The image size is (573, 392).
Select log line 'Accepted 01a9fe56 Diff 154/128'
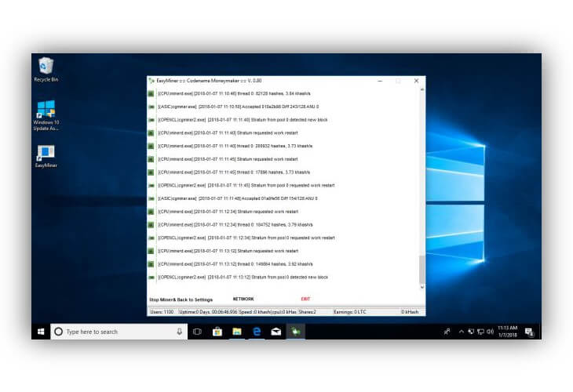click(238, 198)
